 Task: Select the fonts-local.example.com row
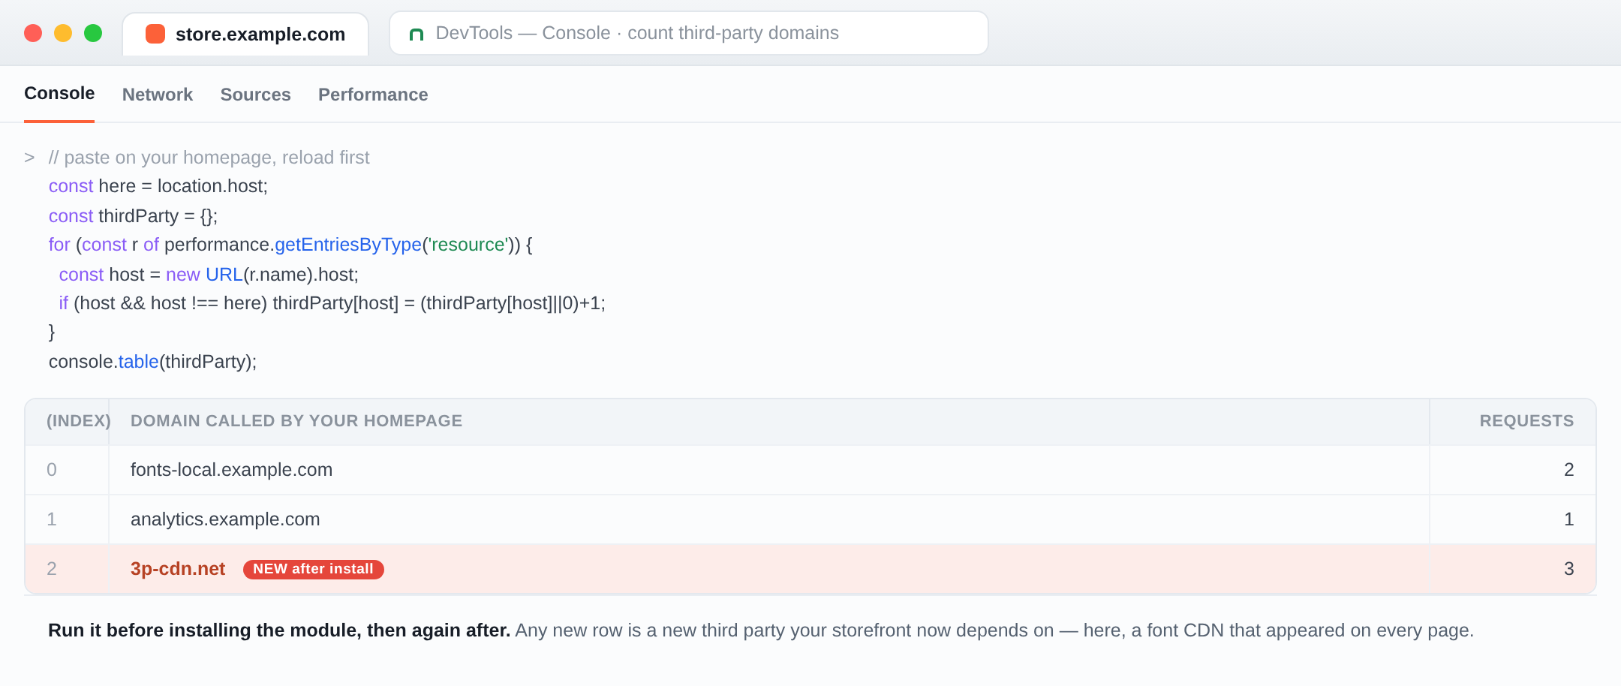click(810, 470)
